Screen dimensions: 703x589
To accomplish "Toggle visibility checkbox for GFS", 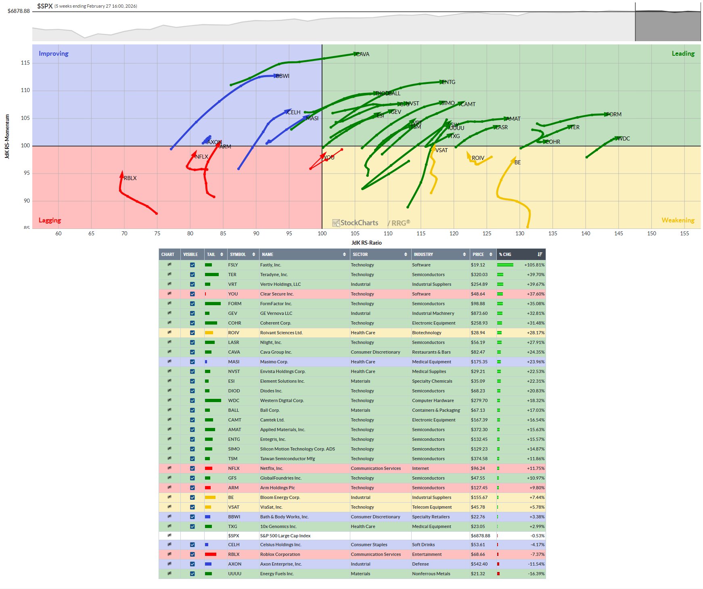I will [x=192, y=478].
